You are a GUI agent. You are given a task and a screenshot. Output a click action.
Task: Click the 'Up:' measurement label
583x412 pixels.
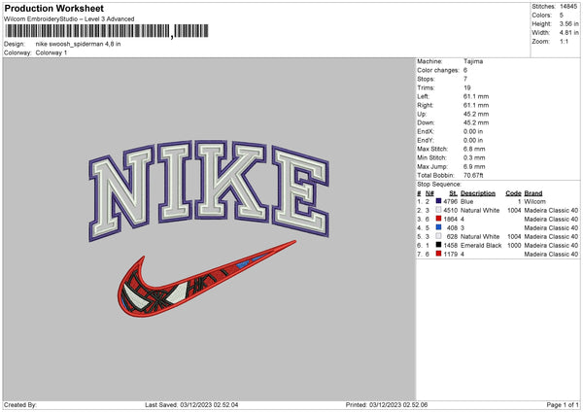click(x=422, y=114)
